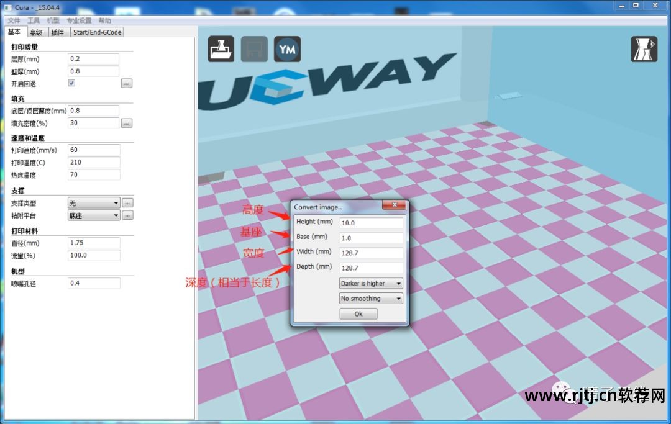Image resolution: width=671 pixels, height=424 pixels.
Task: Open the 帮助 menu
Action: click(104, 20)
